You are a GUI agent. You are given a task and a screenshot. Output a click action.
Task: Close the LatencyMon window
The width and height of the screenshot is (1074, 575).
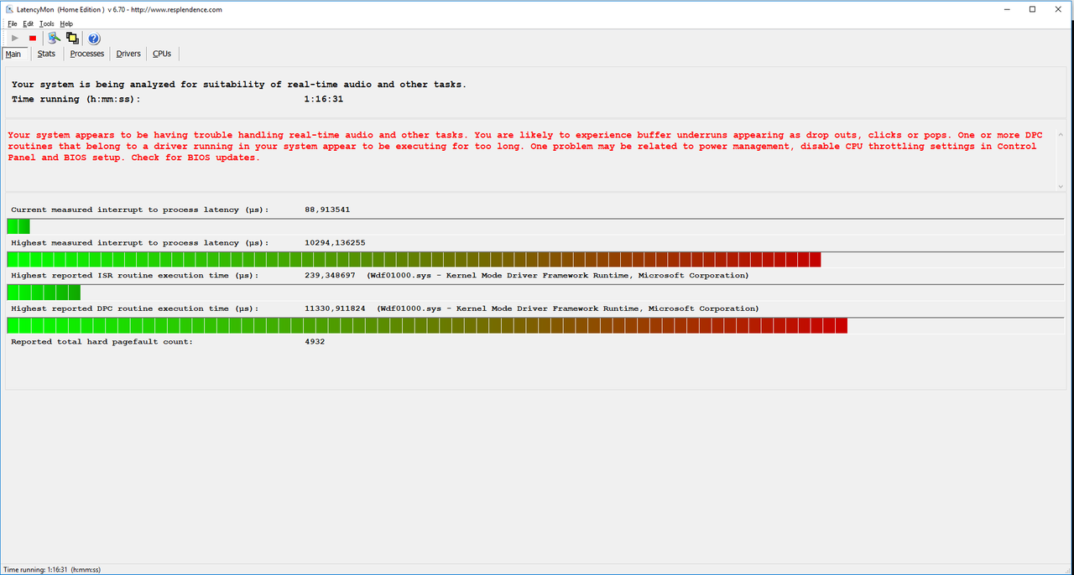pos(1057,9)
